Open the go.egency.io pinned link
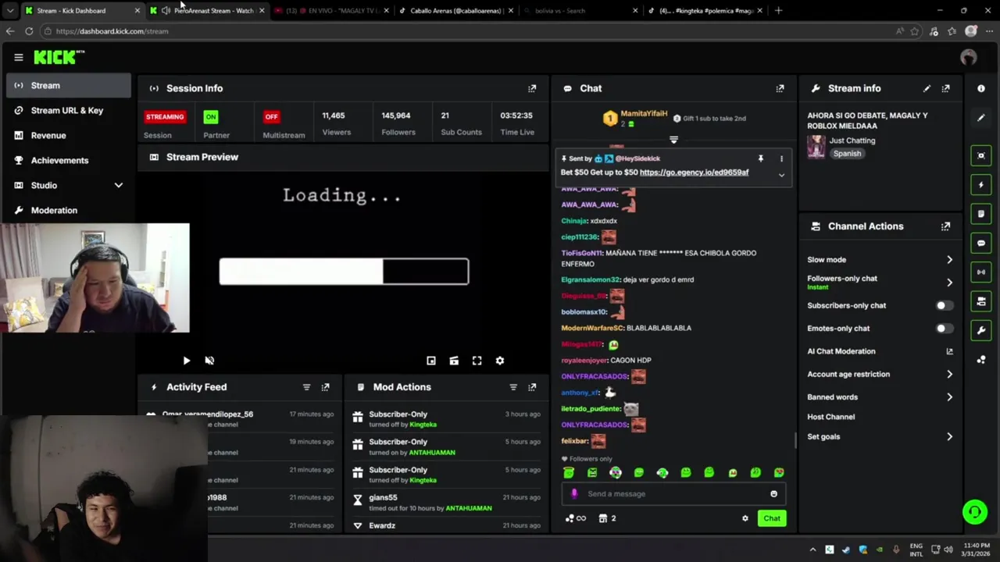 point(694,173)
